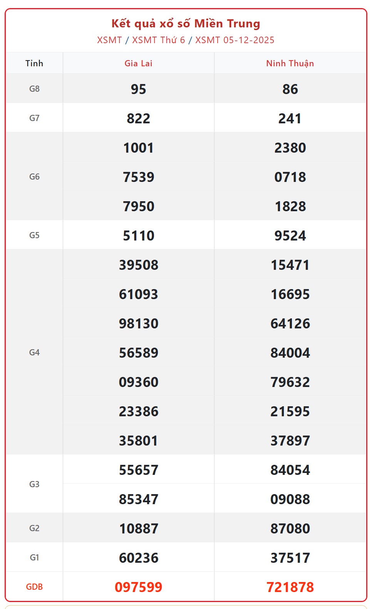Select the Ninh Thuận special prize 721878
Viewport: 372px width, 609px height.
[290, 587]
